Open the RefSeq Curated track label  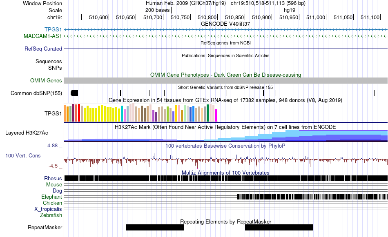tap(43, 49)
